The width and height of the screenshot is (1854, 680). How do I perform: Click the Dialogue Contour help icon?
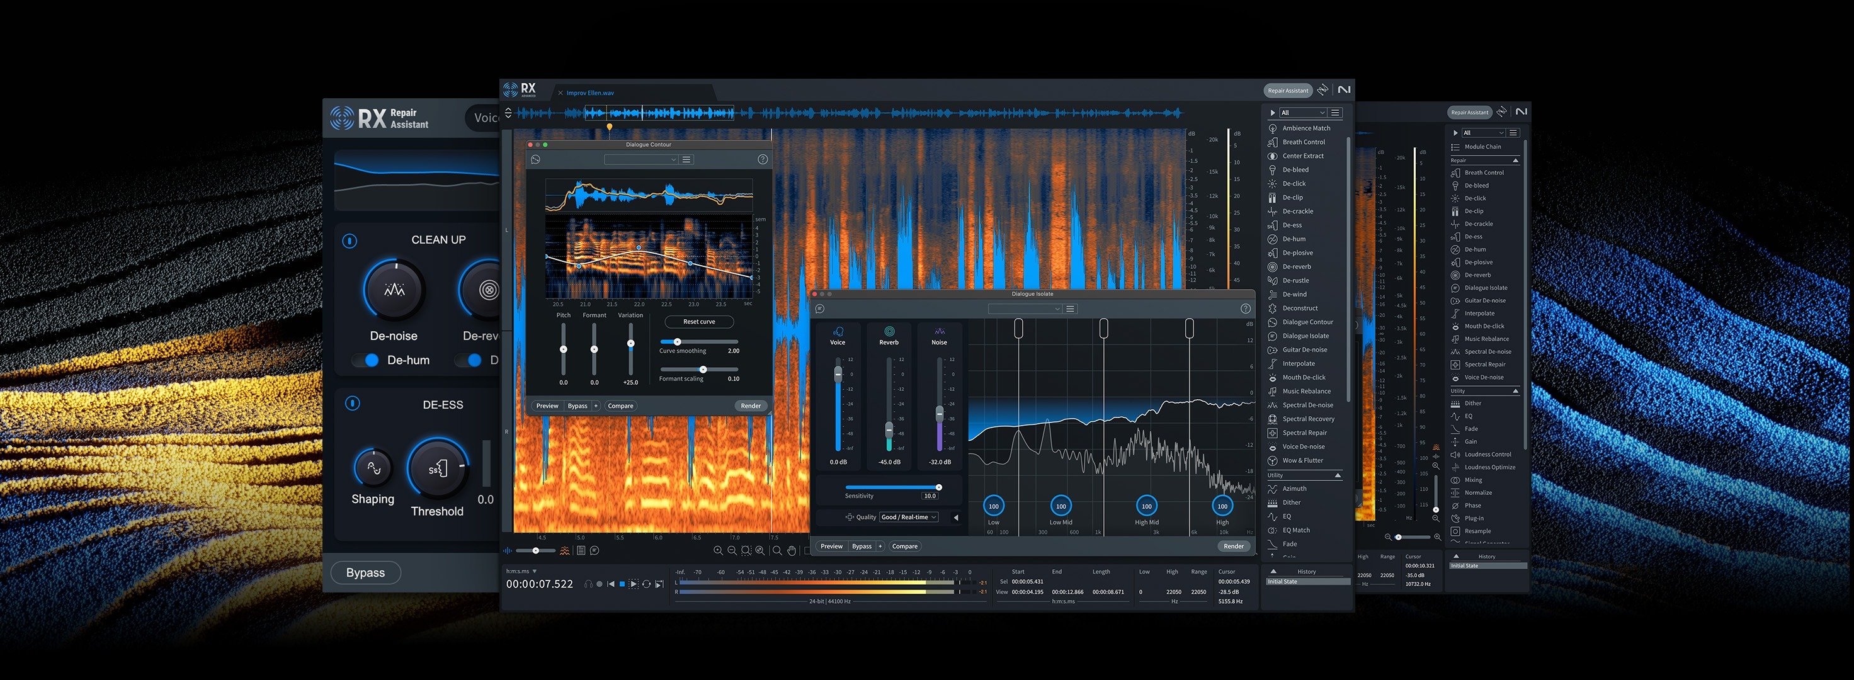[x=762, y=160]
